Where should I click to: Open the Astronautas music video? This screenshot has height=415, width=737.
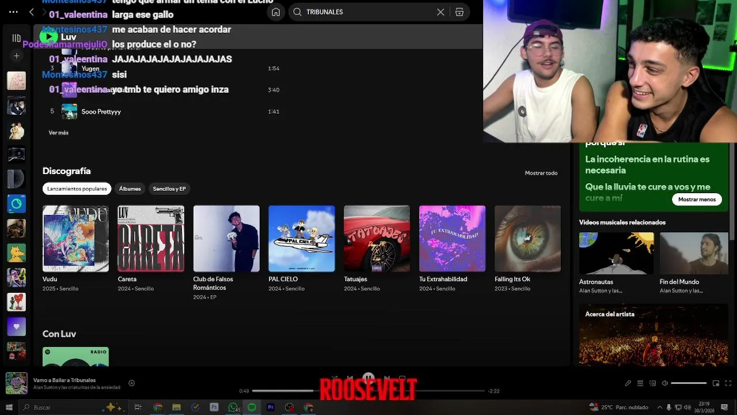point(617,254)
